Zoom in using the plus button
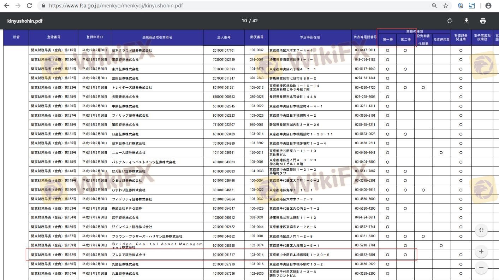The height and width of the screenshot is (280, 499). [x=481, y=251]
